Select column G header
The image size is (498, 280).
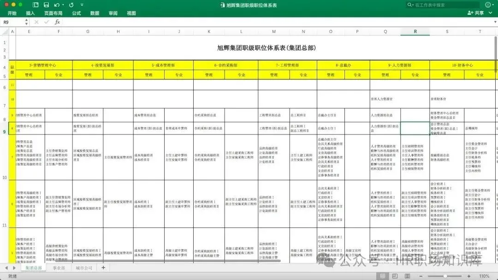pos(88,31)
